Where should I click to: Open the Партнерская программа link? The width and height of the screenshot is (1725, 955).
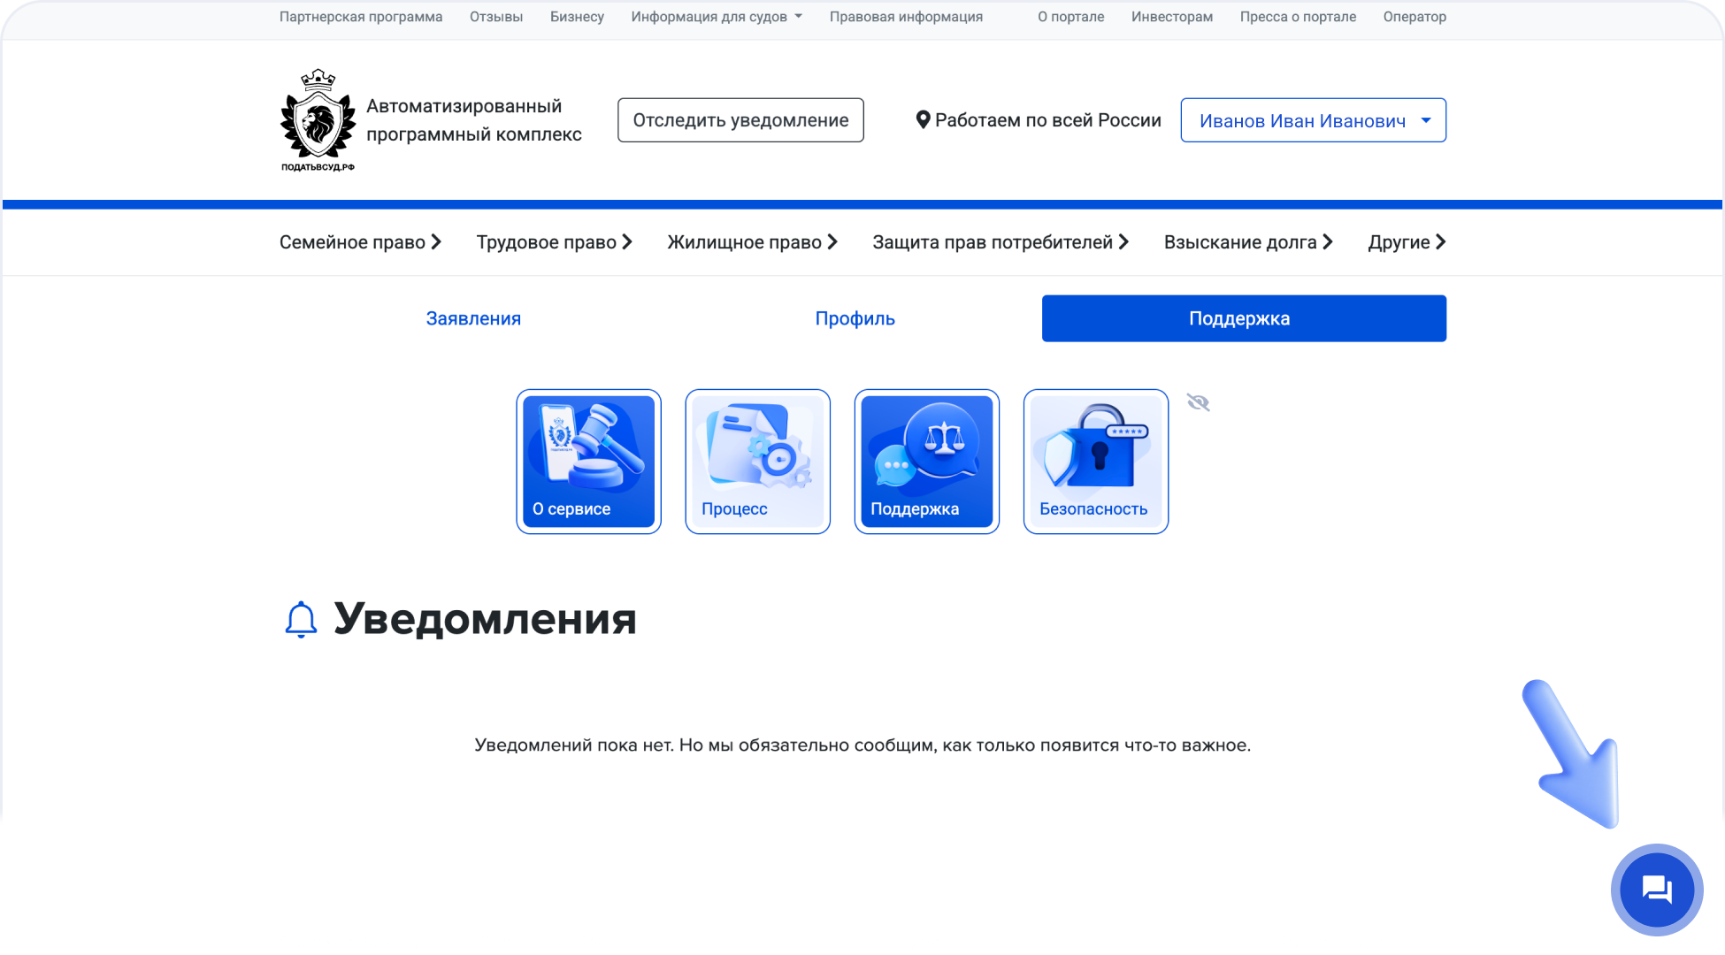pyautogui.click(x=361, y=17)
